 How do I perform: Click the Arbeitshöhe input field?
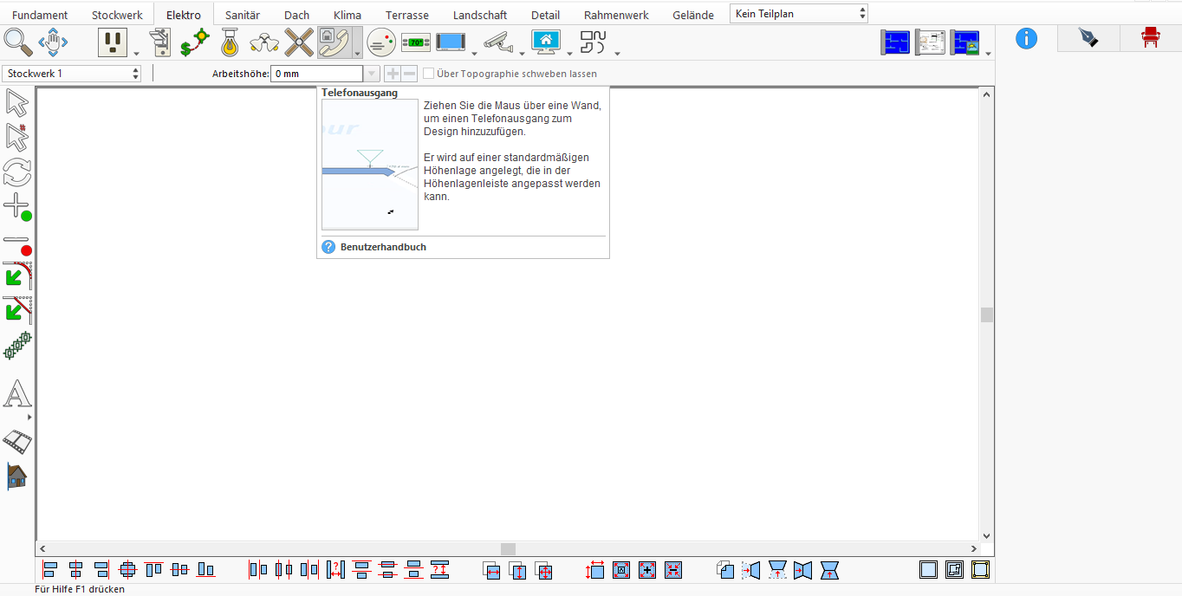[x=316, y=74]
